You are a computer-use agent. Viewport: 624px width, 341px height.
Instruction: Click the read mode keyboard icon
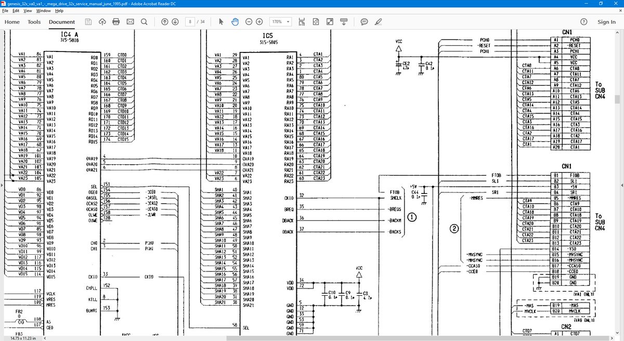pyautogui.click(x=343, y=22)
